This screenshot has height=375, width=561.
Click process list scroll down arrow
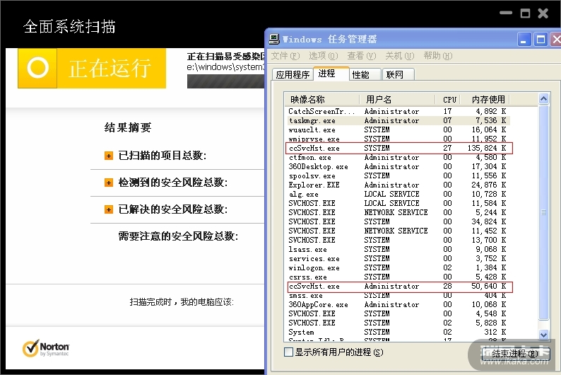543,335
